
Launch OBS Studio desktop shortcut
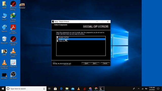pyautogui.click(x=13, y=75)
